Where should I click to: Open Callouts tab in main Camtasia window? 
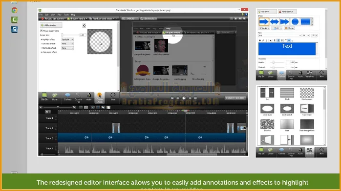click(67, 97)
